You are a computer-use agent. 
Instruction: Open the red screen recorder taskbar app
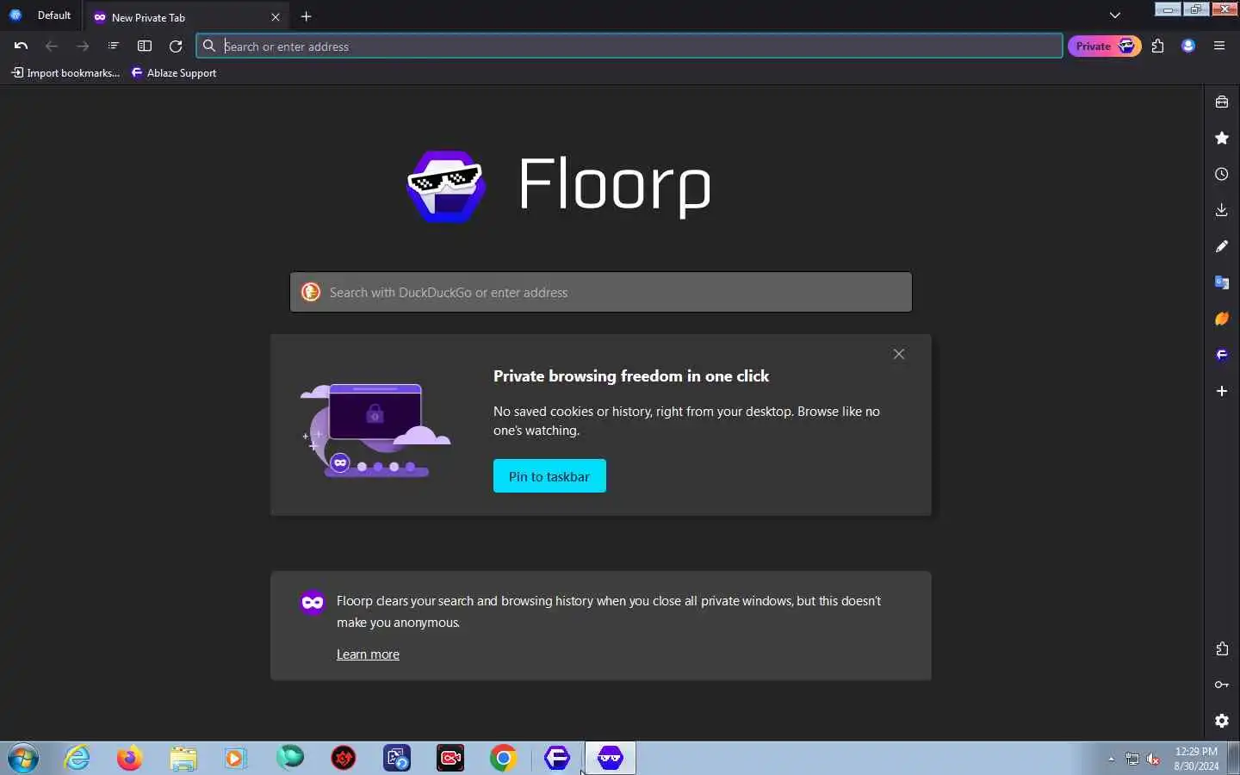coord(450,759)
